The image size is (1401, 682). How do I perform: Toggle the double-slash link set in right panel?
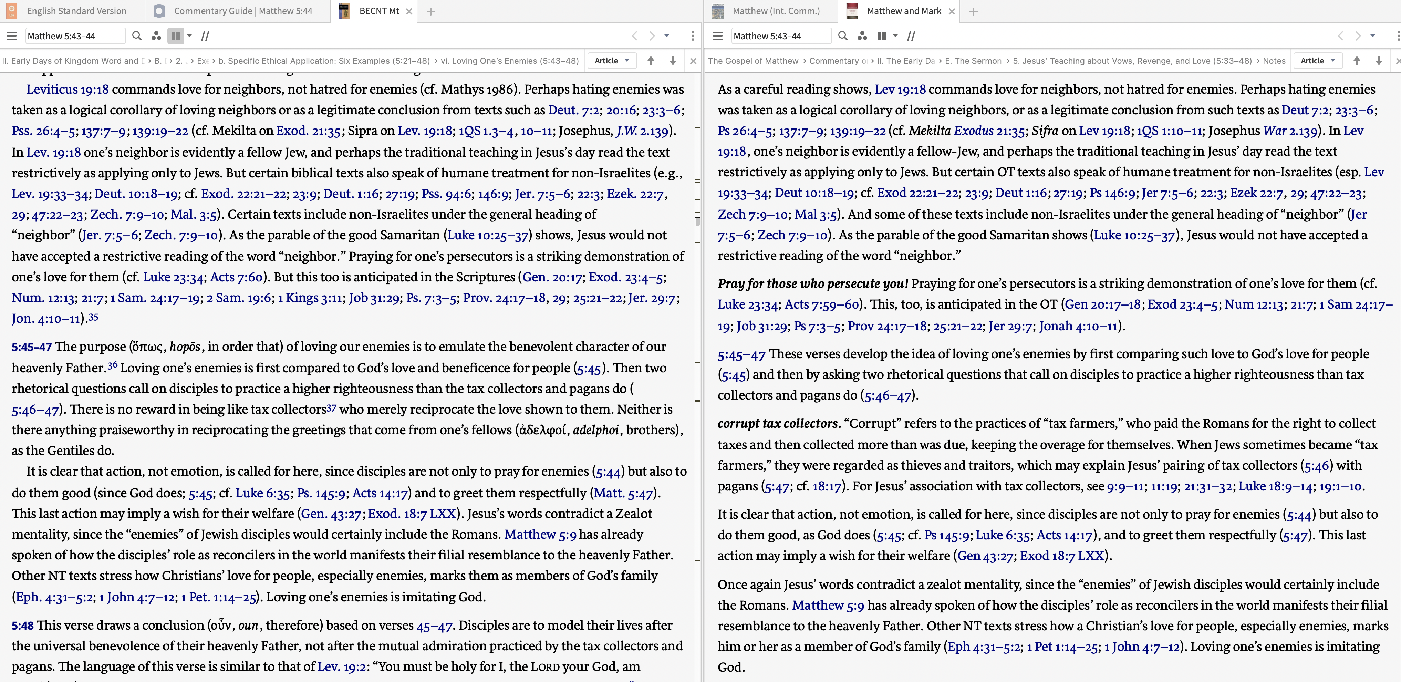pyautogui.click(x=911, y=36)
